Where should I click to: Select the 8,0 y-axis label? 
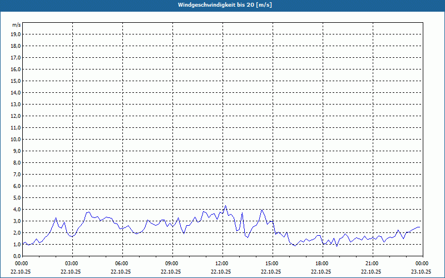(17, 162)
